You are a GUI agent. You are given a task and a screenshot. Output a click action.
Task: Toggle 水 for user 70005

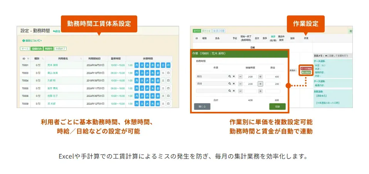(147, 88)
